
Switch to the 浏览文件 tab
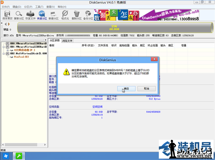[x=67, y=41]
